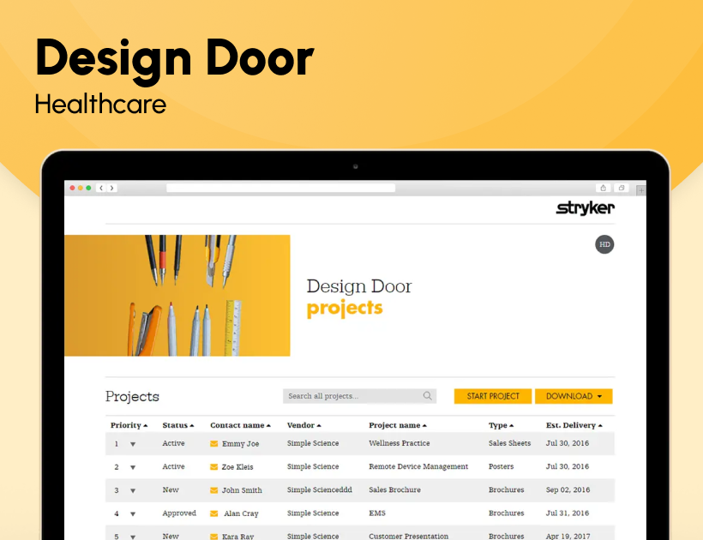Screen dimensions: 703x540
Task: Click the Stryker logo
Action: pos(586,207)
